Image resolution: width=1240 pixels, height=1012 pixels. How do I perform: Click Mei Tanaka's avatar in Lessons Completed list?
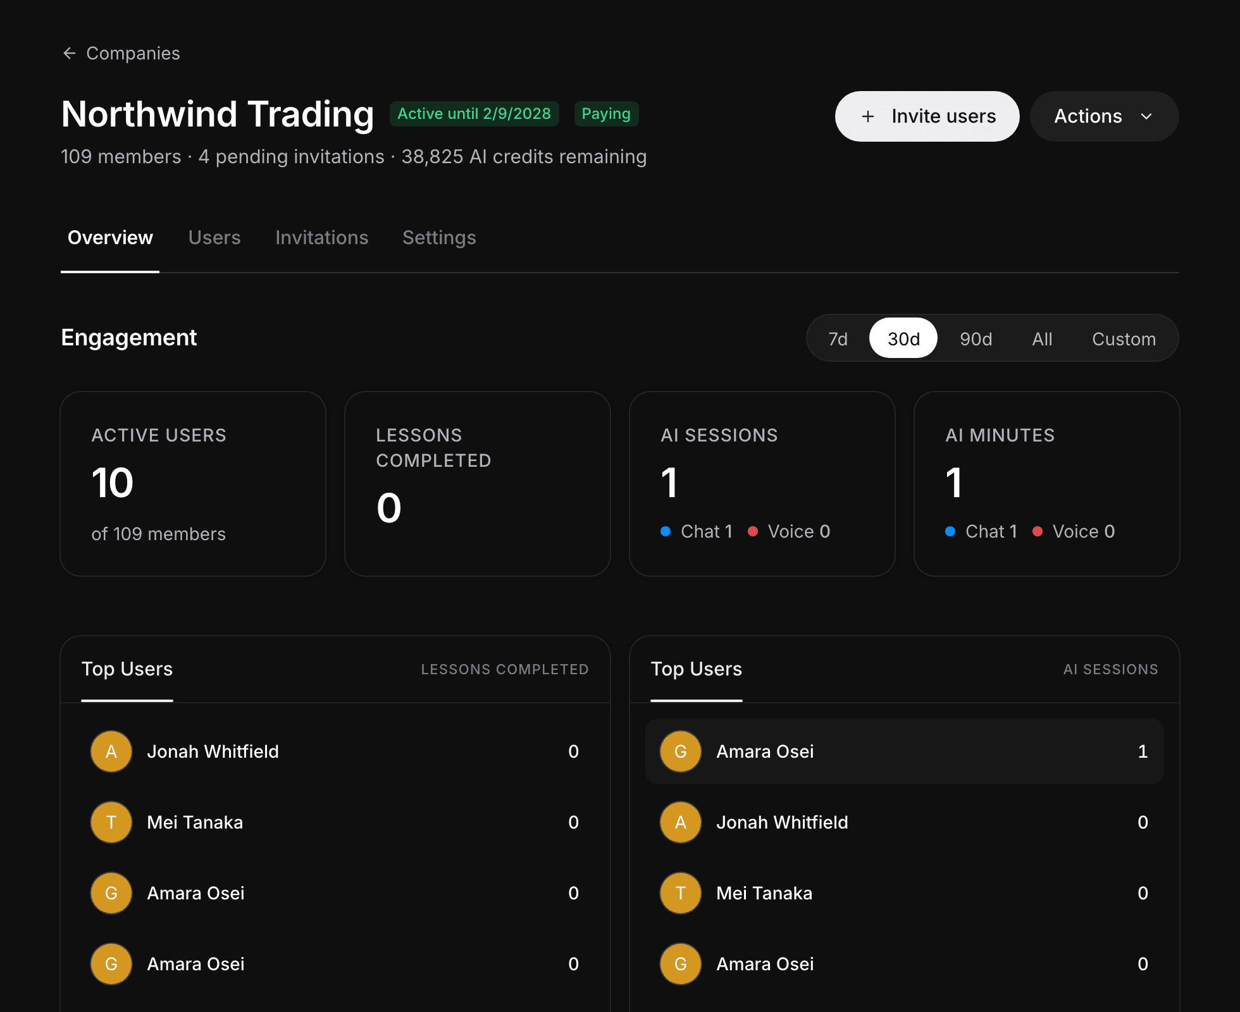(111, 822)
